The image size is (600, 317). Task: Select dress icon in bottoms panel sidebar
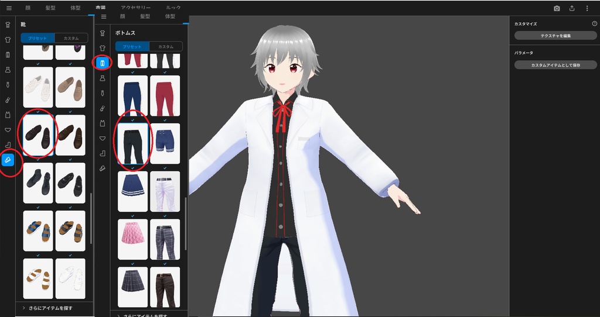pos(102,78)
